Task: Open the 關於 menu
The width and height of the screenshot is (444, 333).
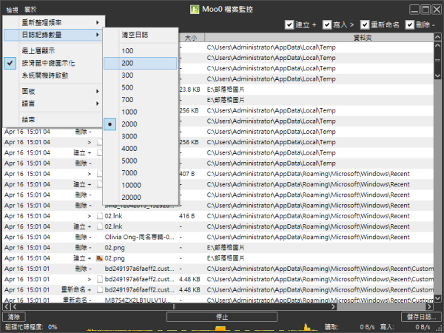Action: click(30, 9)
